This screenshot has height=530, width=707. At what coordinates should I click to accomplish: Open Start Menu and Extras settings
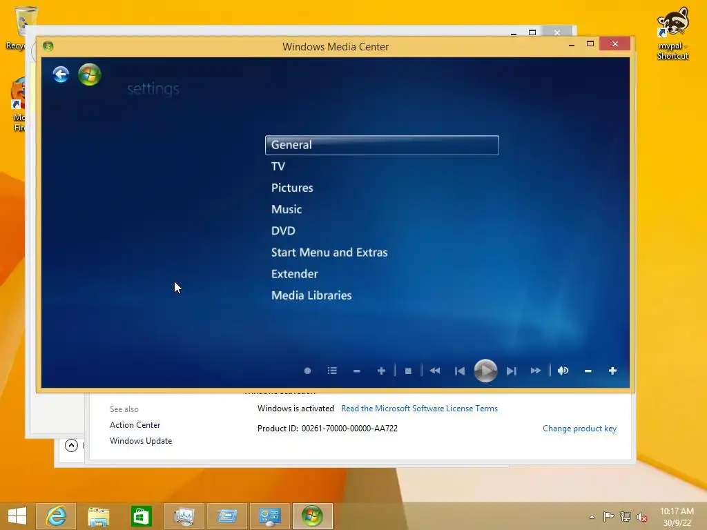pos(329,253)
